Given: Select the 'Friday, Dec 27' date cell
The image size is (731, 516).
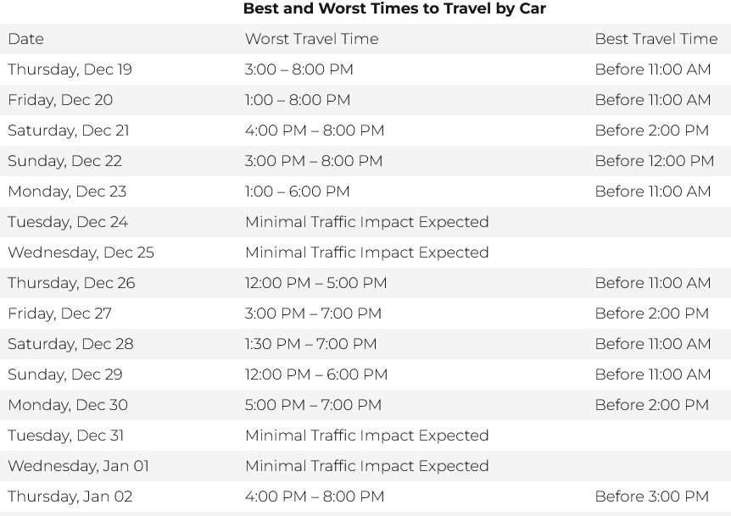Looking at the screenshot, I should [x=59, y=313].
